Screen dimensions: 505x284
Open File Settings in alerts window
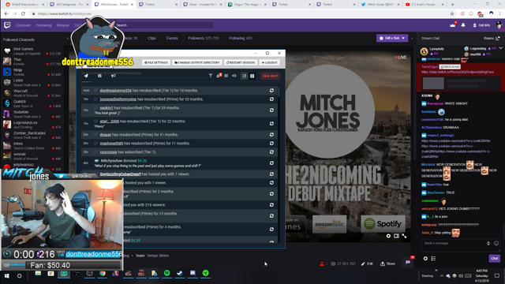(156, 62)
